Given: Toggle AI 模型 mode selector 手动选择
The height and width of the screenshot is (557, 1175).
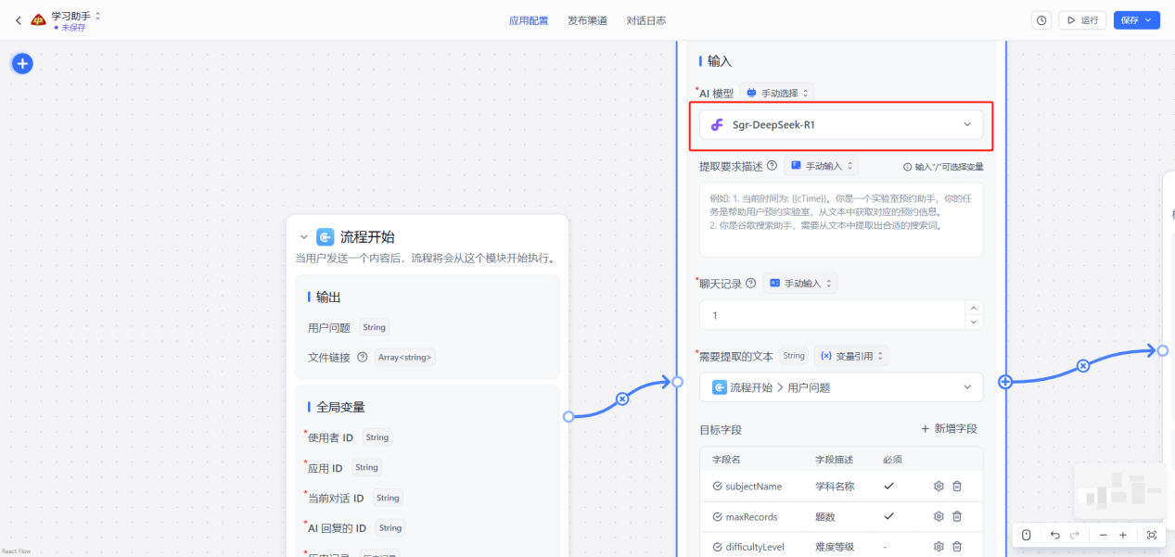Looking at the screenshot, I should pyautogui.click(x=778, y=93).
